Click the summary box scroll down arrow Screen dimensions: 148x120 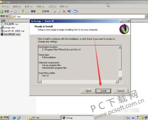pos(120,78)
